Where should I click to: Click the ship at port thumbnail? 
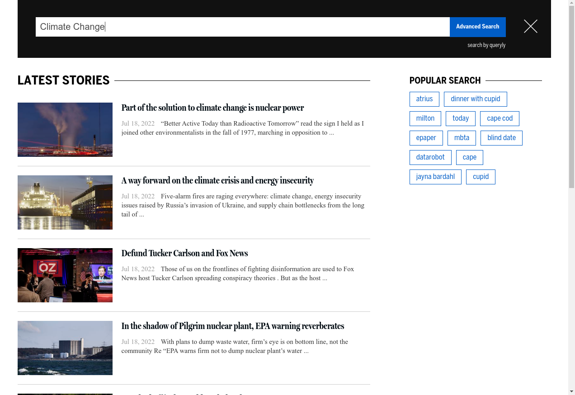point(65,202)
